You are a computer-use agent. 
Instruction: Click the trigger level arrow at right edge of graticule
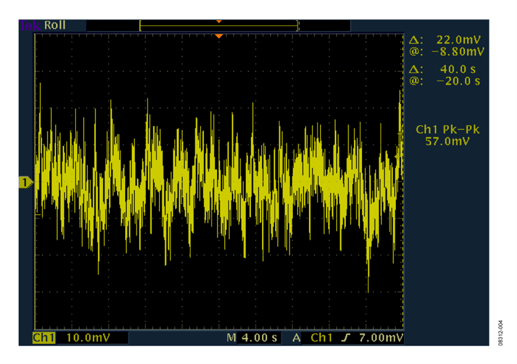[x=398, y=157]
